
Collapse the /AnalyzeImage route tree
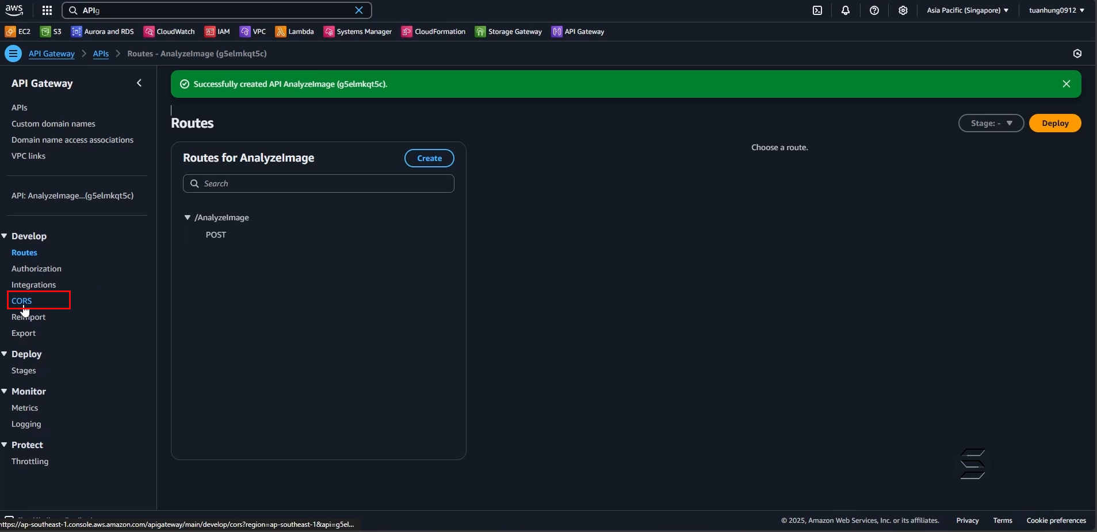tap(188, 217)
